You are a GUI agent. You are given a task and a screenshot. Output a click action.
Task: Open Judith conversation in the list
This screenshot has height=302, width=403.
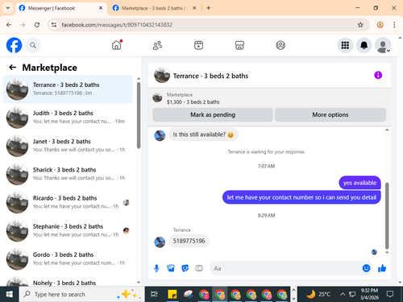pyautogui.click(x=68, y=118)
